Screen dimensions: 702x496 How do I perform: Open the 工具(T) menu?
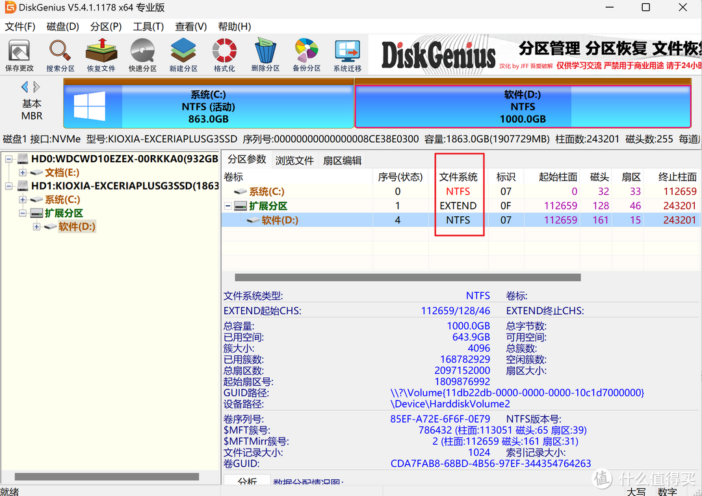point(148,27)
